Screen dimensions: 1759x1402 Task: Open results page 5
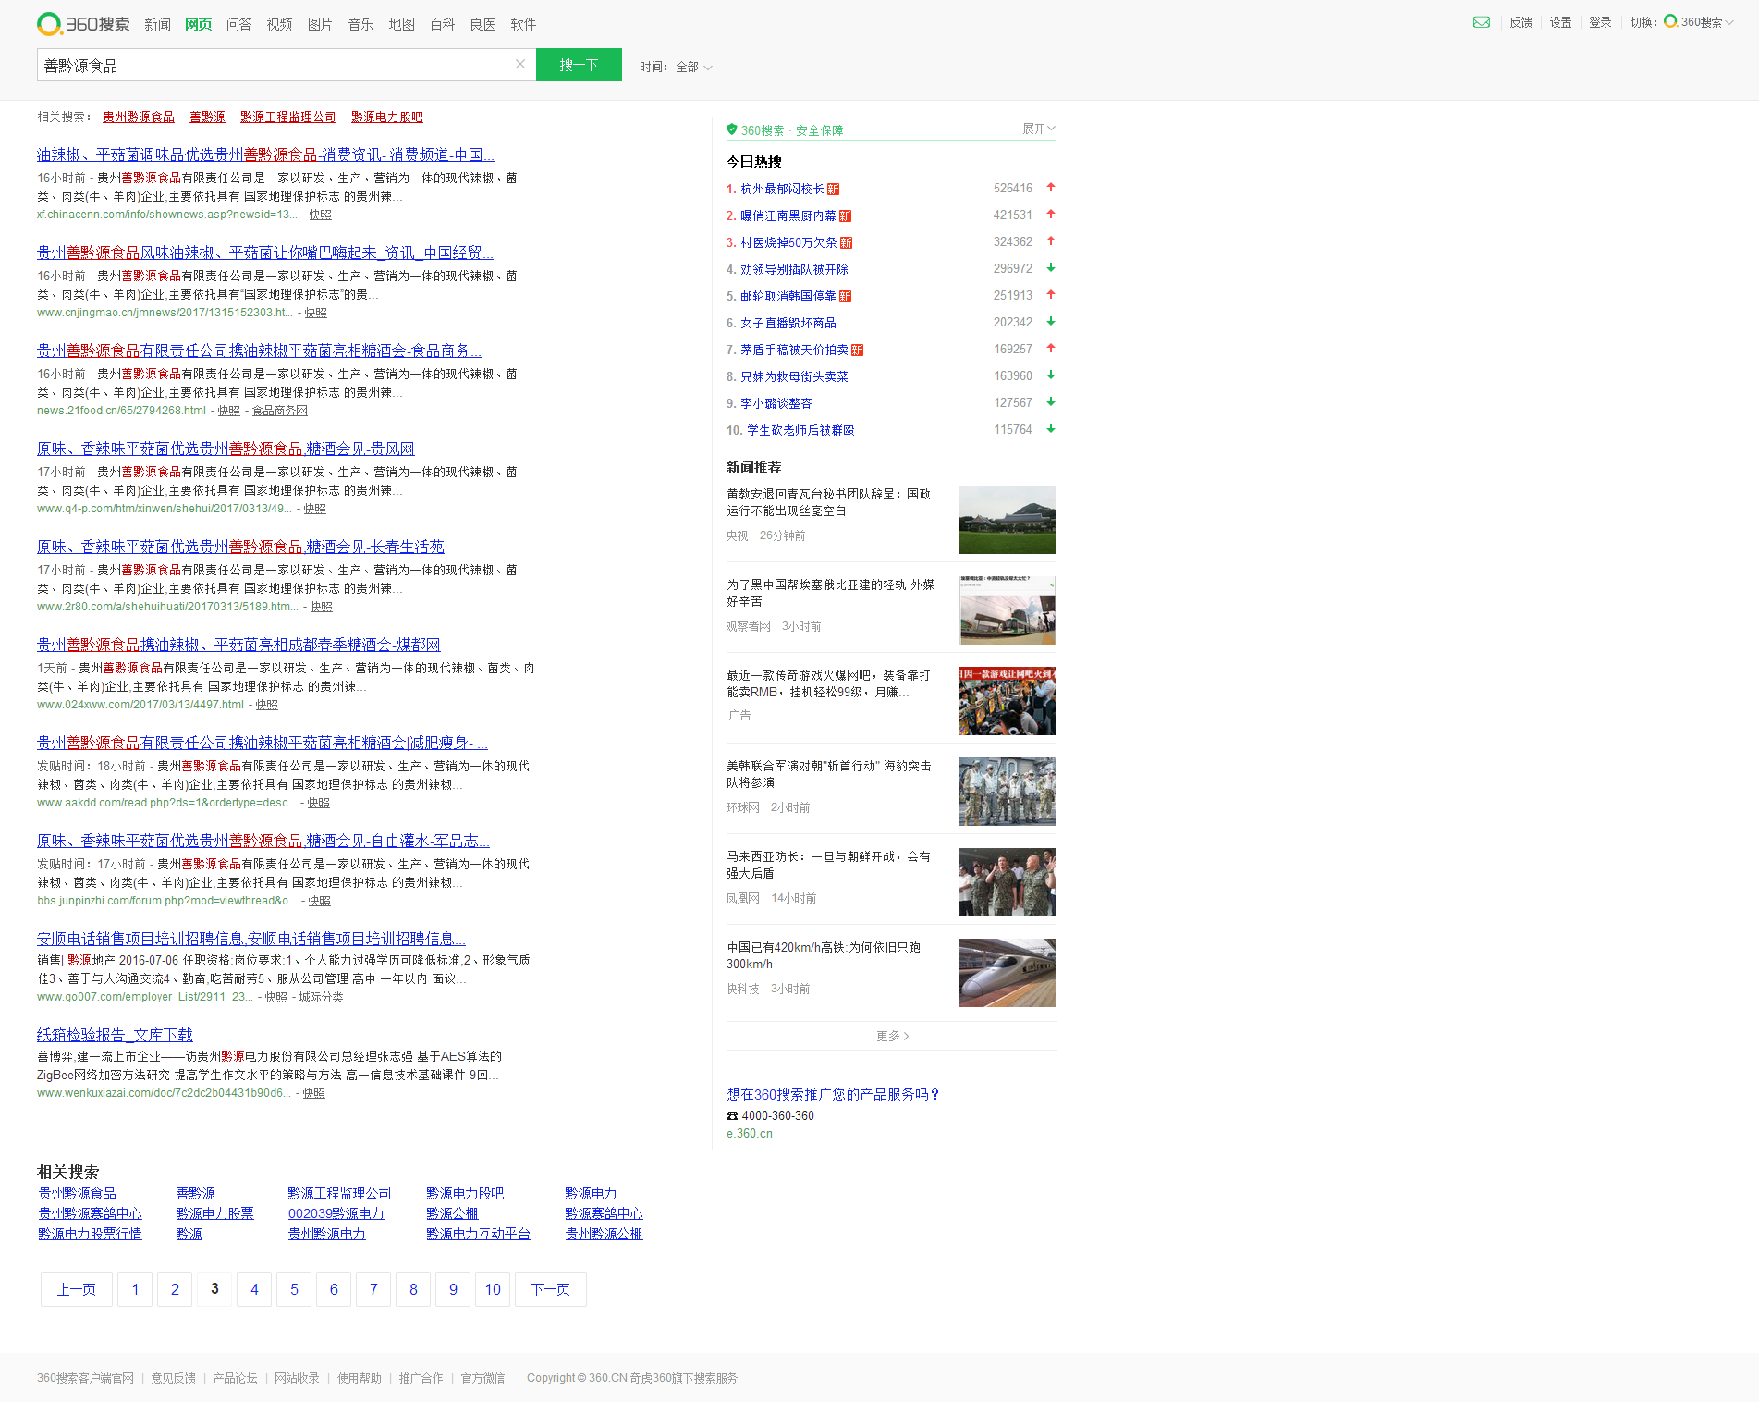click(x=294, y=1289)
